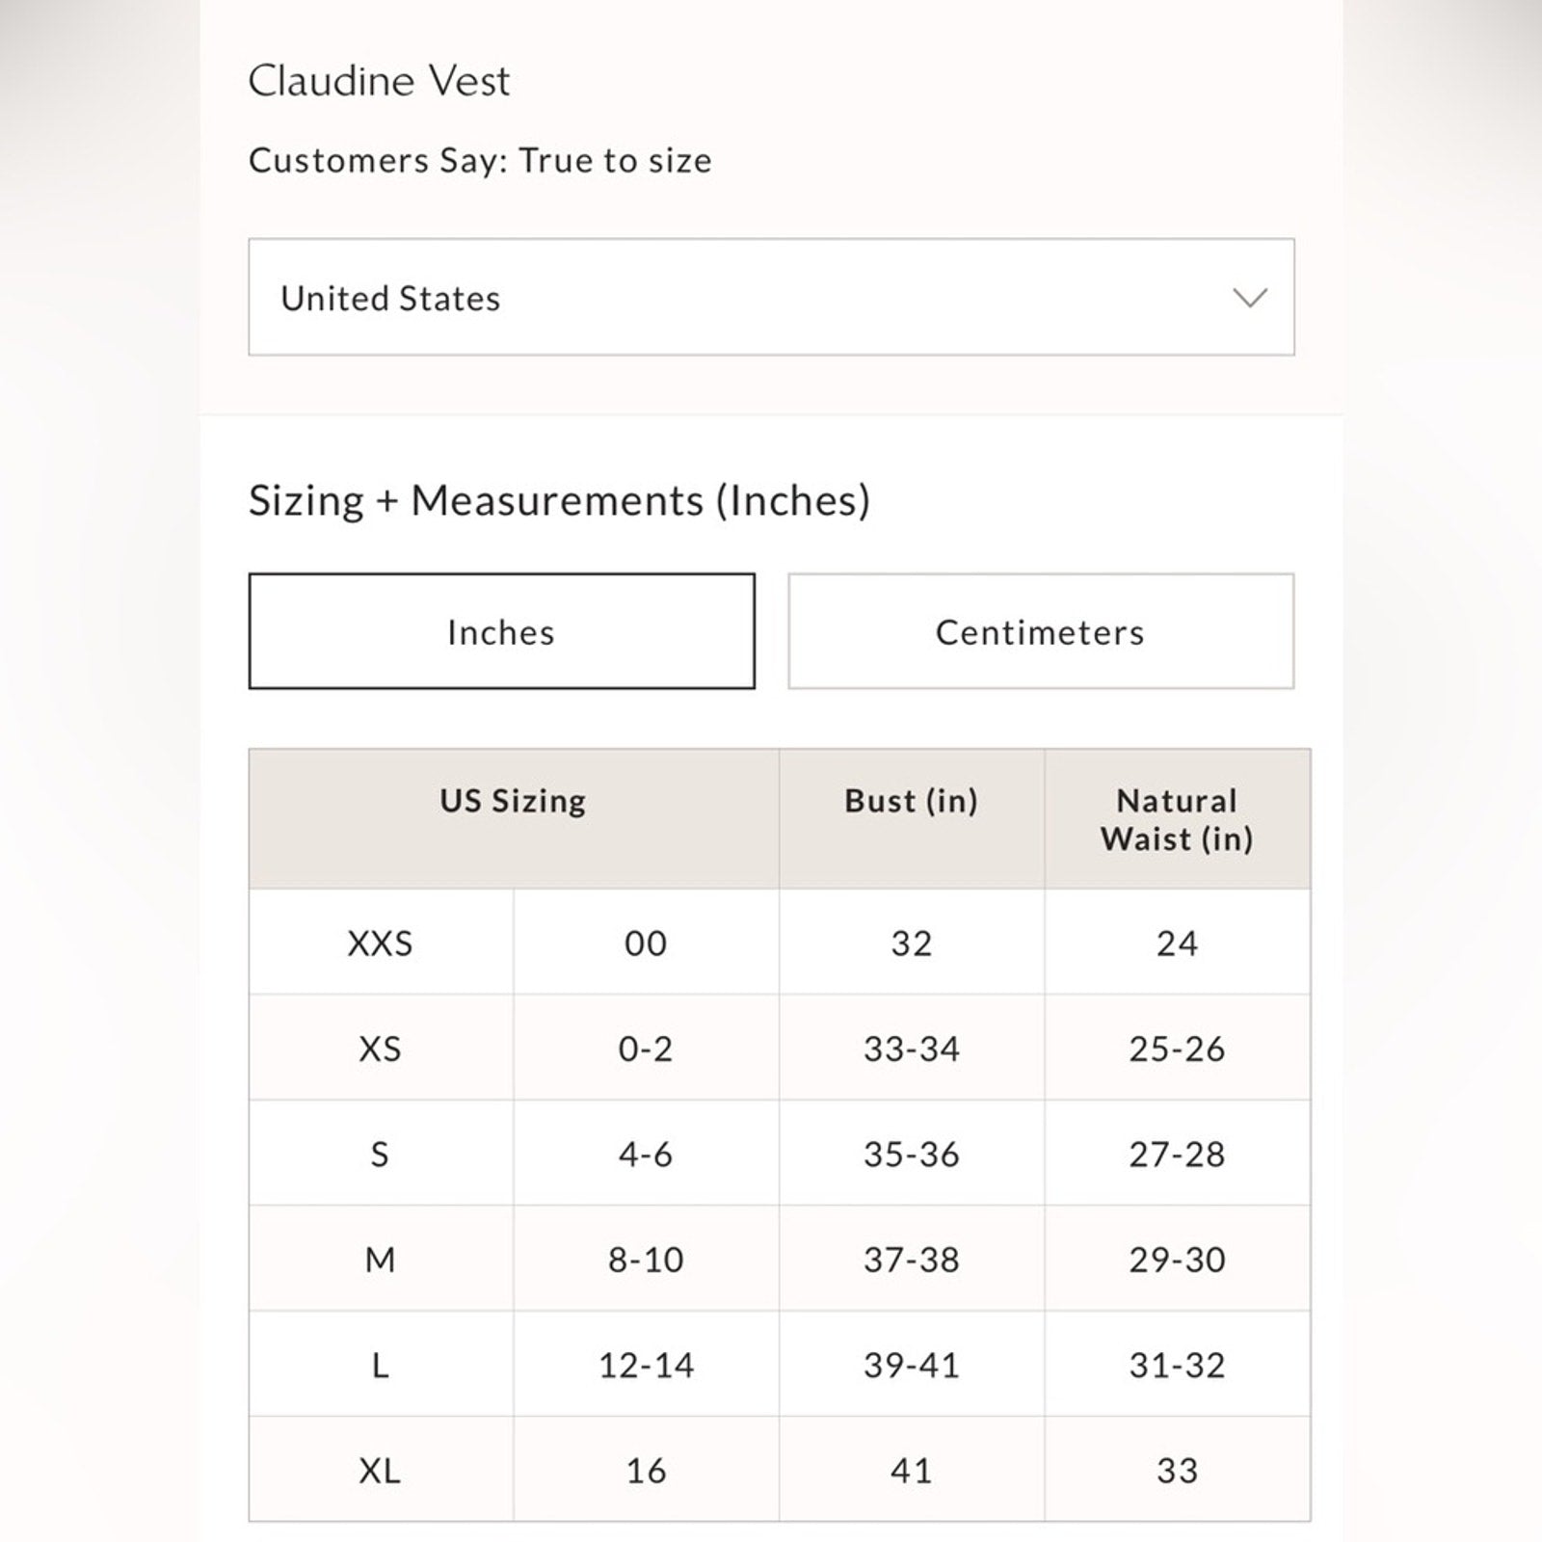Click the Natural Waist (in) column header
1542x1542 pixels.
tap(1177, 820)
